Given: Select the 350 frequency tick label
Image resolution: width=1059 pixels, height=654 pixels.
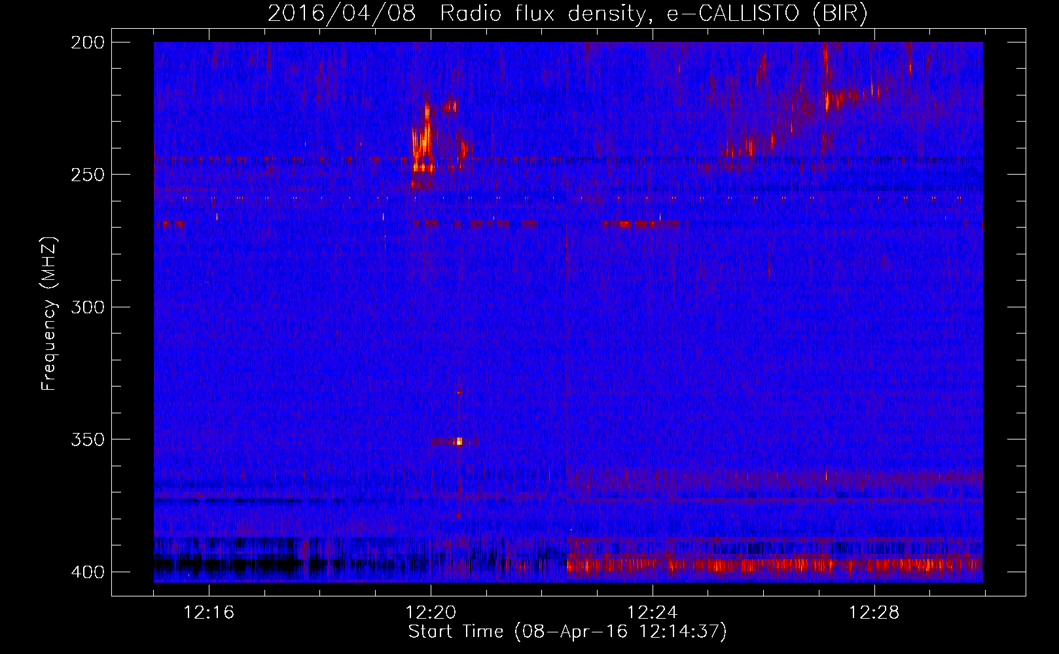Looking at the screenshot, I should click(87, 439).
